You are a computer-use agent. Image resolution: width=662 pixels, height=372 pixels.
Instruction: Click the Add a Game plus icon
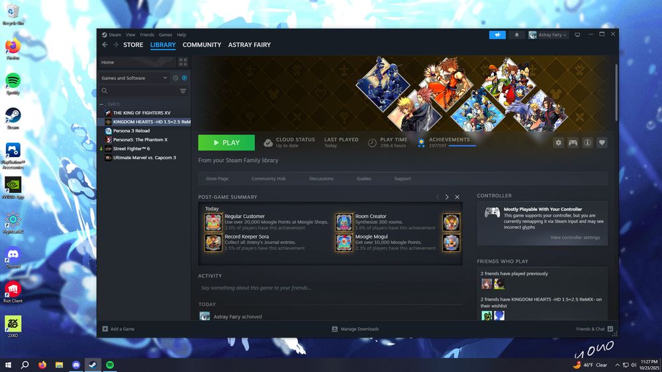105,329
